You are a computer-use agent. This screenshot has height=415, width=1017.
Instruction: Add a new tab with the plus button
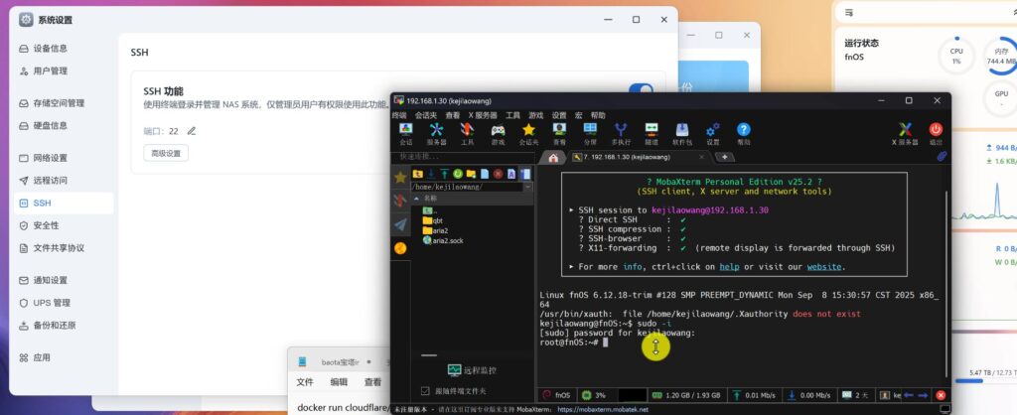(x=724, y=157)
